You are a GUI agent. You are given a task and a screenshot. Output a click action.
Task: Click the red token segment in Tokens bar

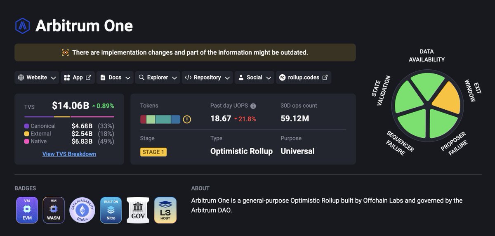pyautogui.click(x=143, y=120)
